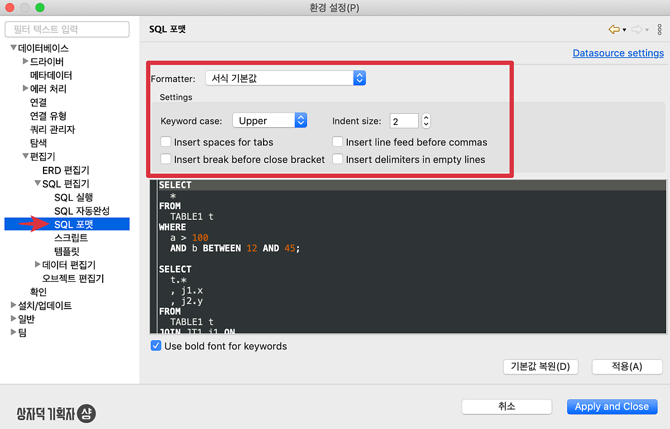Open back arrow history dropdown
Image resolution: width=670 pixels, height=429 pixels.
624,30
